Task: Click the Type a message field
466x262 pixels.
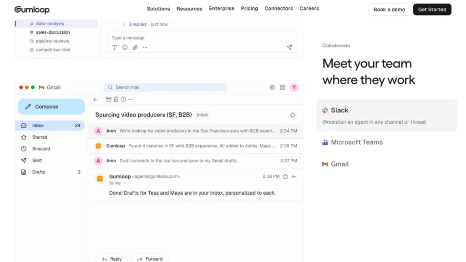Action: tap(202, 38)
